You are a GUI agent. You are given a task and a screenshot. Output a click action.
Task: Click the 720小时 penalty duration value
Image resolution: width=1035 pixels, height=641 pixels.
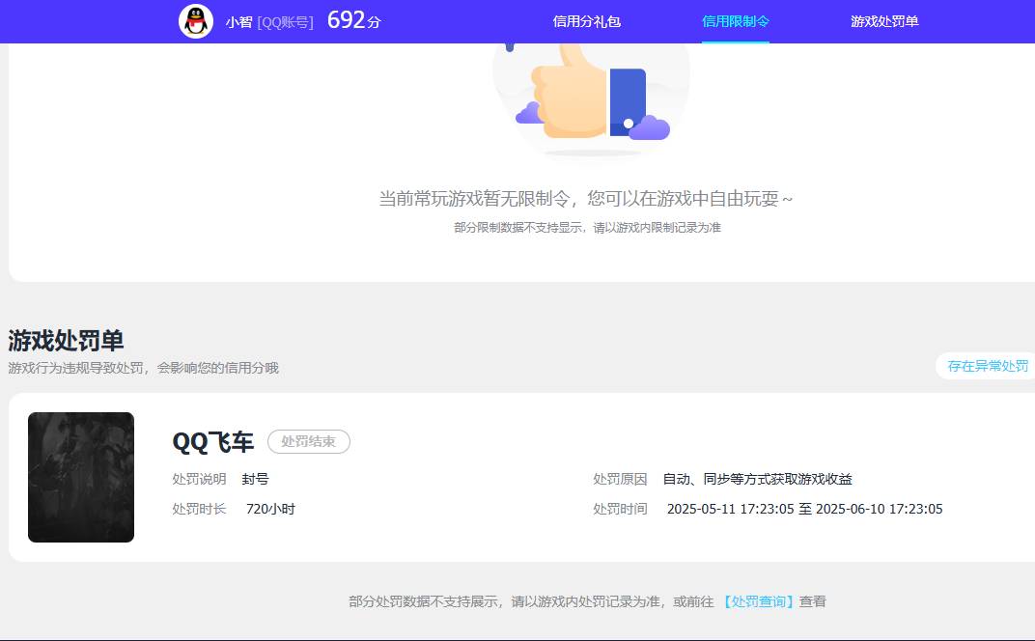271,509
